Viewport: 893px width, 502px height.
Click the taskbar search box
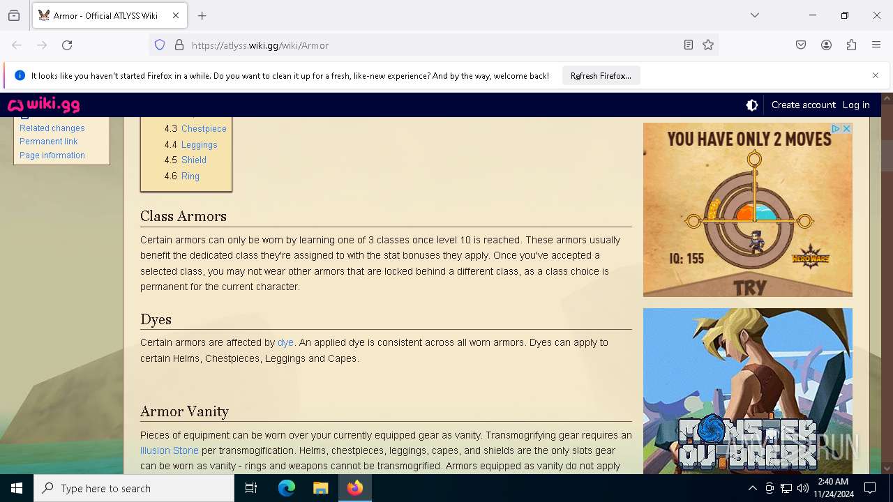coord(134,488)
